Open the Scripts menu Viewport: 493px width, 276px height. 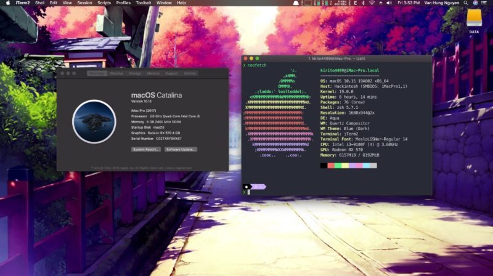coord(104,3)
